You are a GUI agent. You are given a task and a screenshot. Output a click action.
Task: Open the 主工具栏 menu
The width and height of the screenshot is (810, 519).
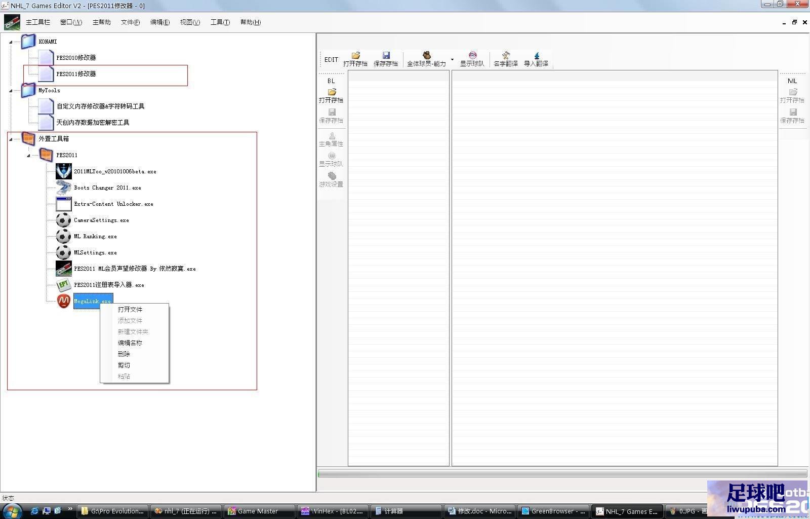[x=38, y=22]
